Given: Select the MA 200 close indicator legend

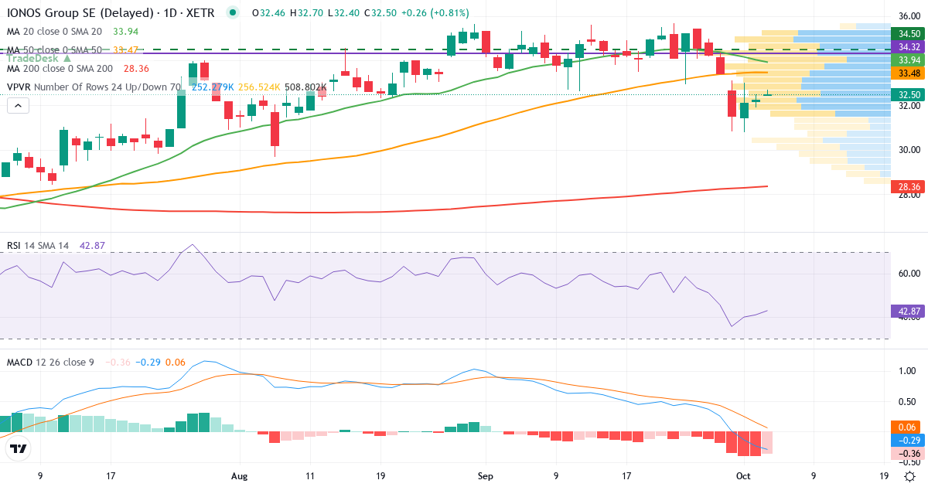Looking at the screenshot, I should tap(60, 68).
